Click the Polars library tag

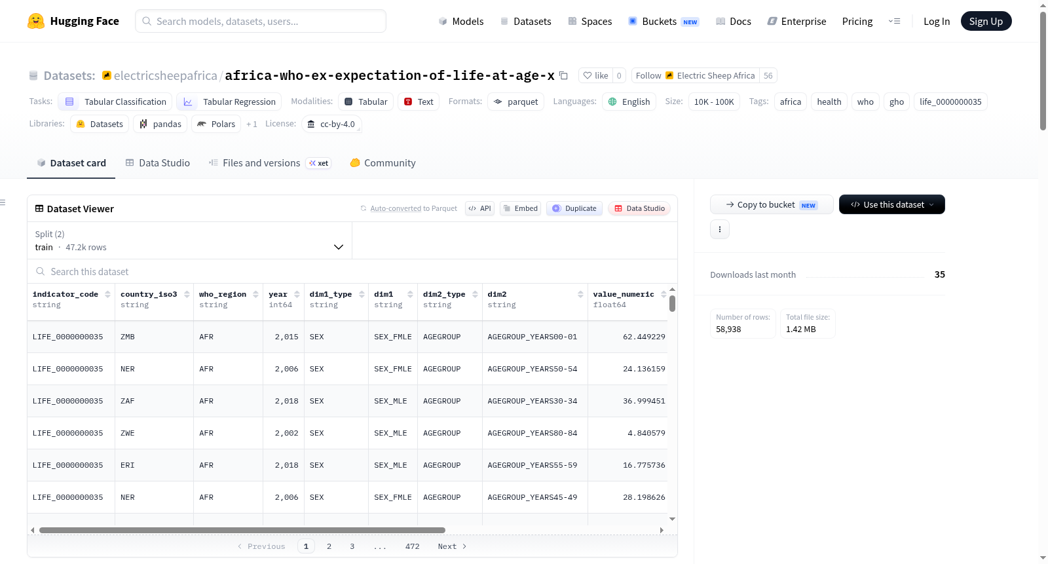point(216,124)
